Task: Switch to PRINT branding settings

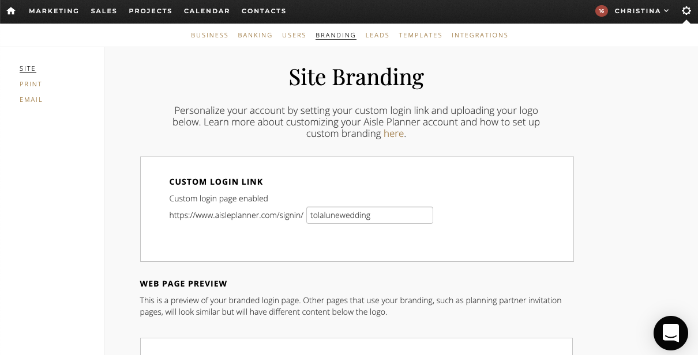Action: [31, 84]
